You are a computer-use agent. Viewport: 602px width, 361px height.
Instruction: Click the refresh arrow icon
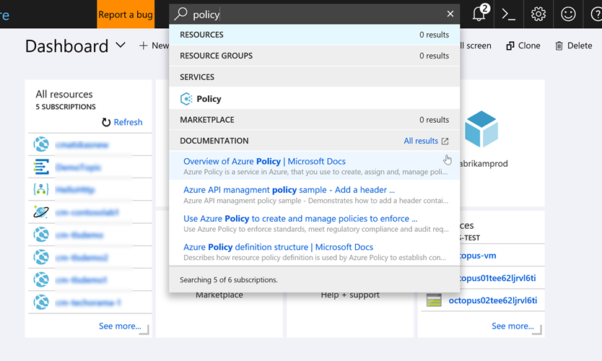tap(106, 122)
